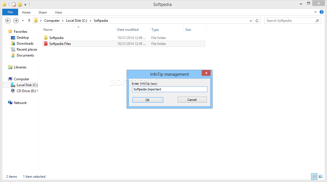Switch to Details view in status bar
Screen dimensions: 327x182
click(x=314, y=176)
